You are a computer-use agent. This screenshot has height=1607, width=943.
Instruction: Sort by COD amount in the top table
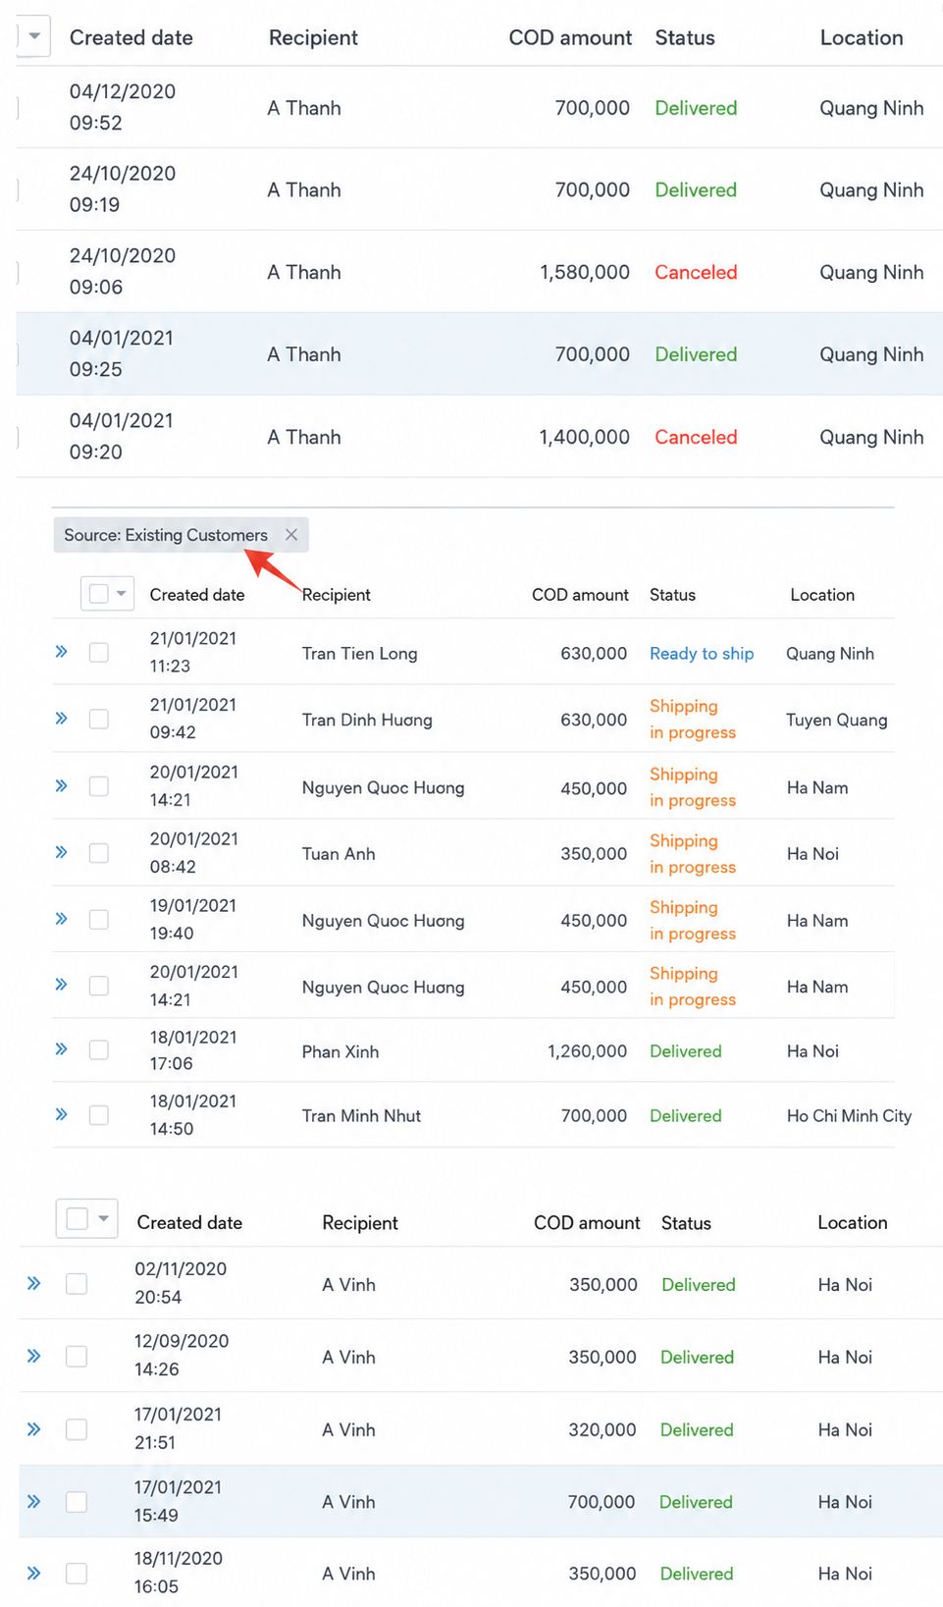pos(570,37)
